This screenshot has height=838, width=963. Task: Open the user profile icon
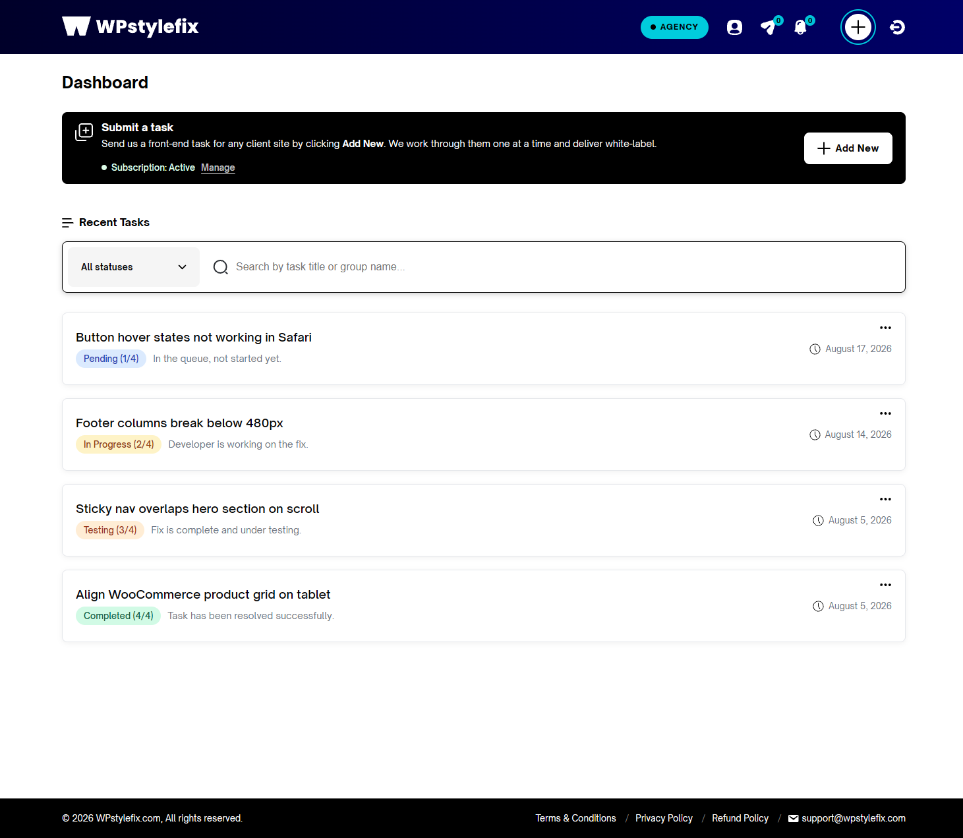click(734, 27)
